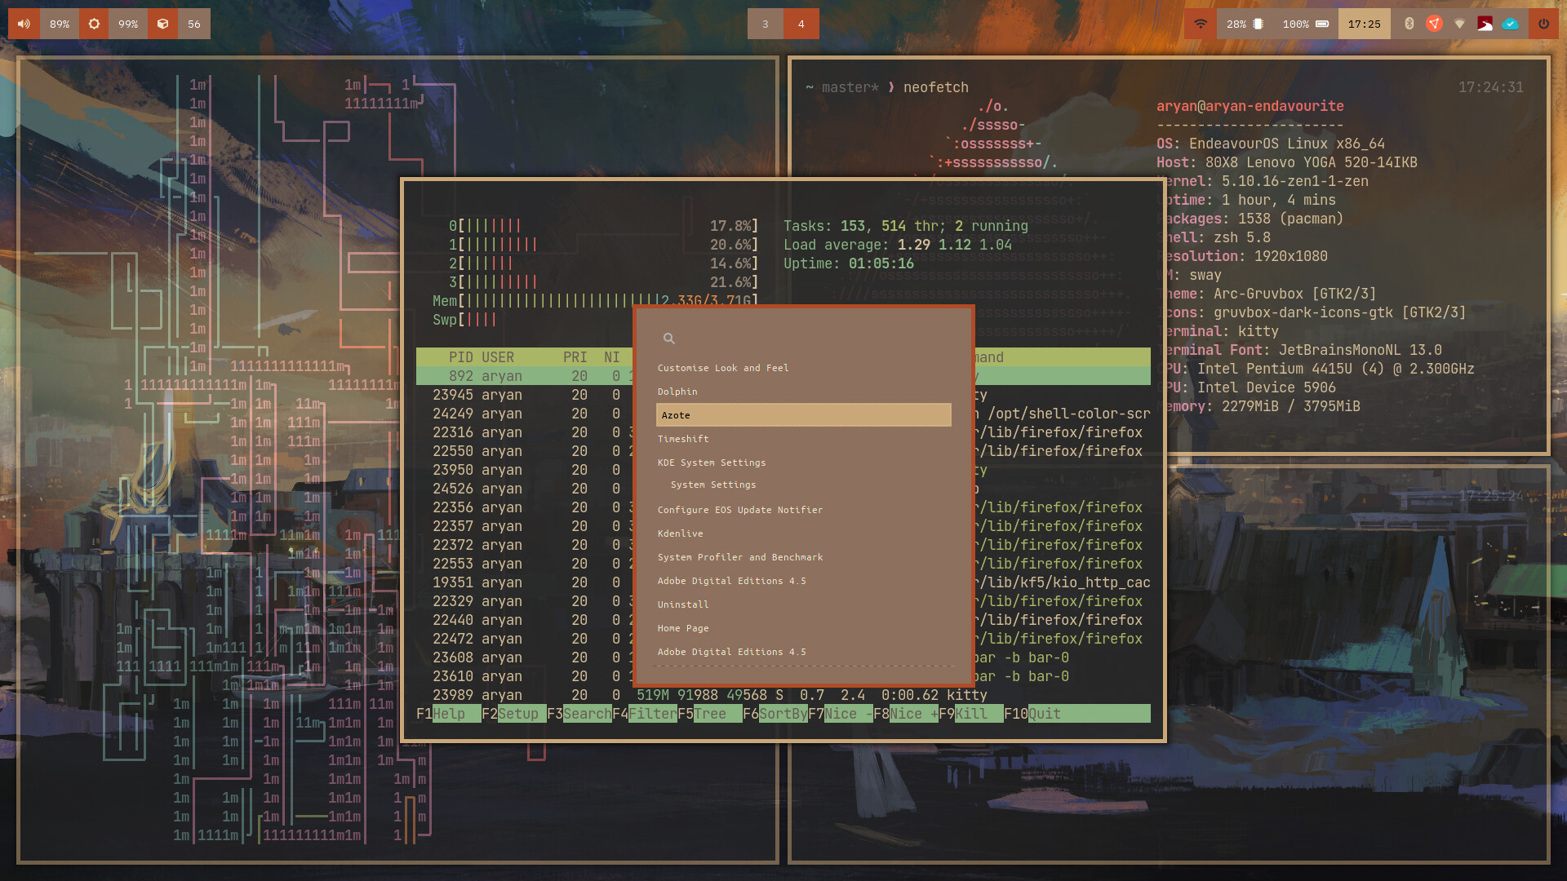Click F9 Kill in htop footer
1567x881 pixels.
pyautogui.click(x=971, y=714)
